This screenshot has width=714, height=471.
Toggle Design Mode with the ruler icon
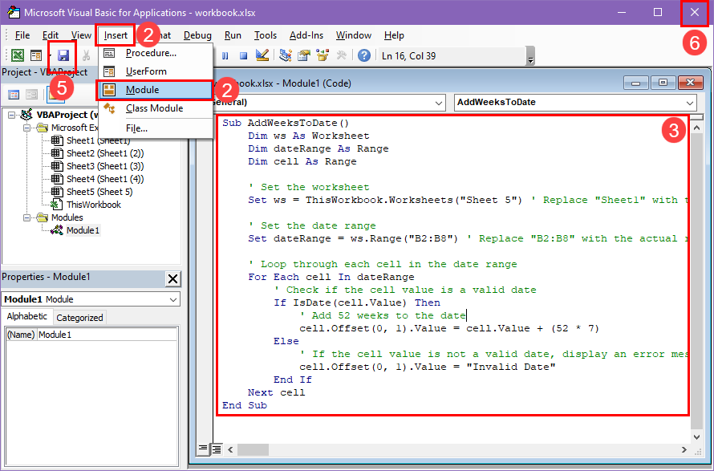tap(262, 55)
